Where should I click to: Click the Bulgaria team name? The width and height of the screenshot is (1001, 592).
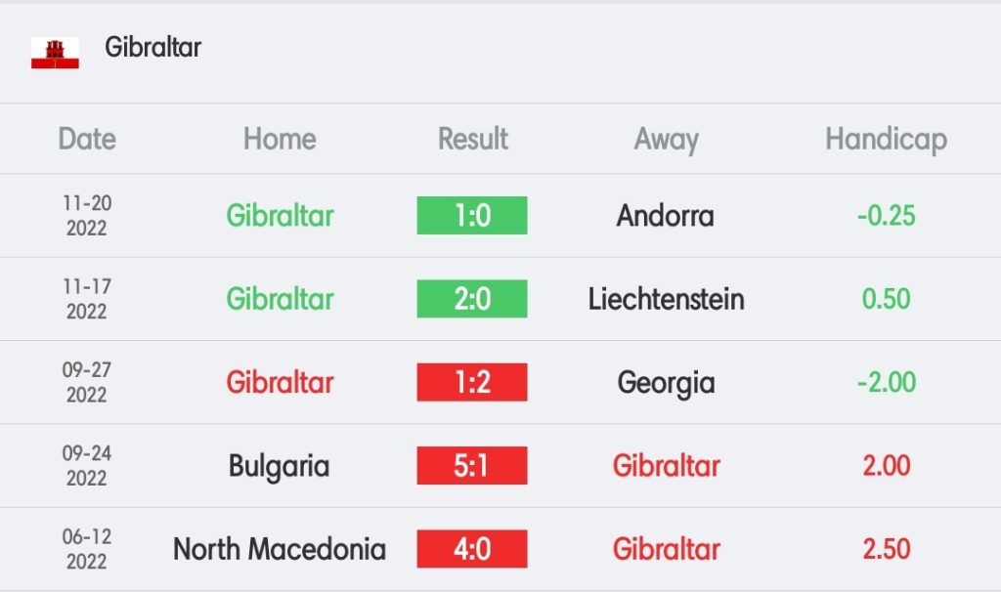279,467
